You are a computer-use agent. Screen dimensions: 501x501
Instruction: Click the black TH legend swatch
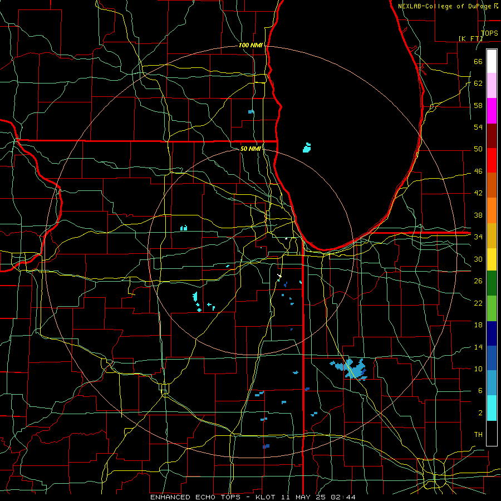492,433
